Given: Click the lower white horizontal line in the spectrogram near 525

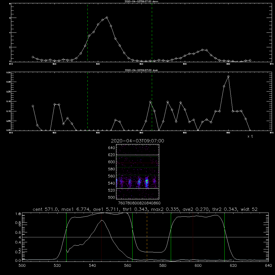Looking at the screenshot, I should tap(138, 189).
